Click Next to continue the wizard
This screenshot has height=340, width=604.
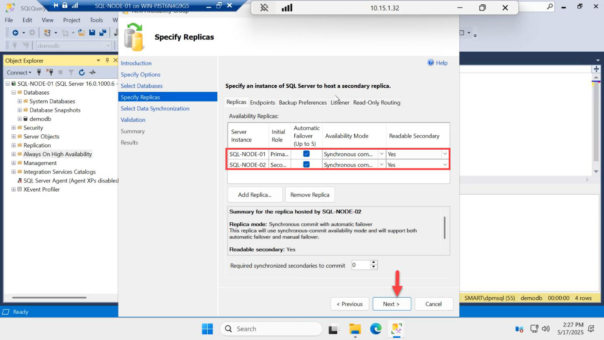tap(391, 304)
